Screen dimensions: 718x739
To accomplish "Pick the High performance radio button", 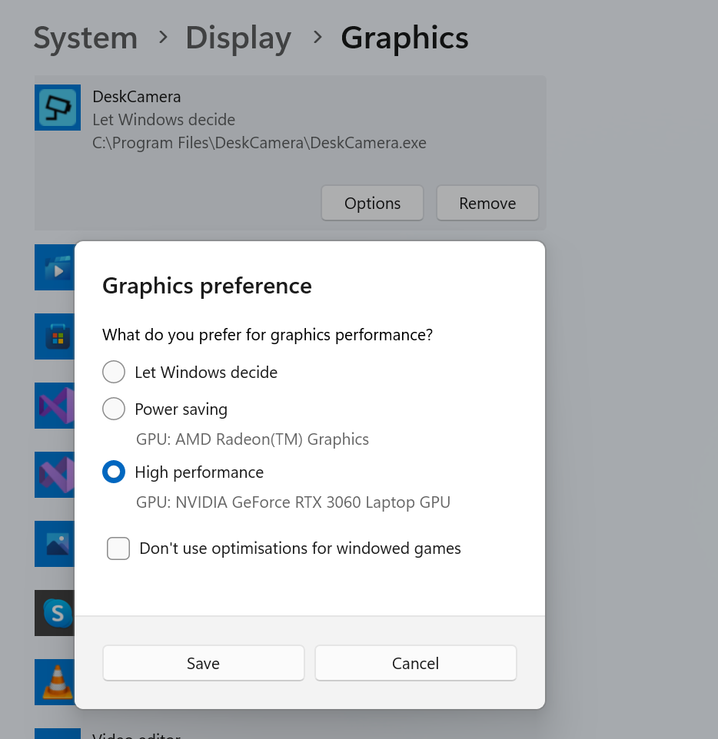I will click(x=114, y=472).
